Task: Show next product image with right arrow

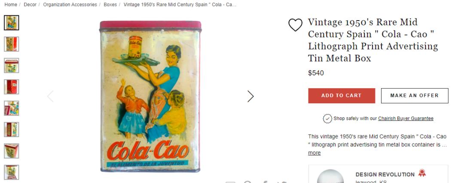Action: [x=250, y=96]
